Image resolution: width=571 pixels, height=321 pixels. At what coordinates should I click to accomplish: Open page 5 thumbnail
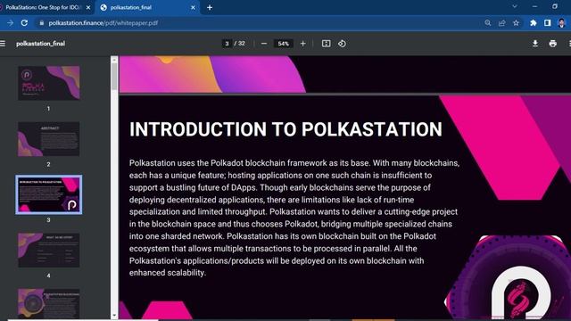pyautogui.click(x=49, y=304)
